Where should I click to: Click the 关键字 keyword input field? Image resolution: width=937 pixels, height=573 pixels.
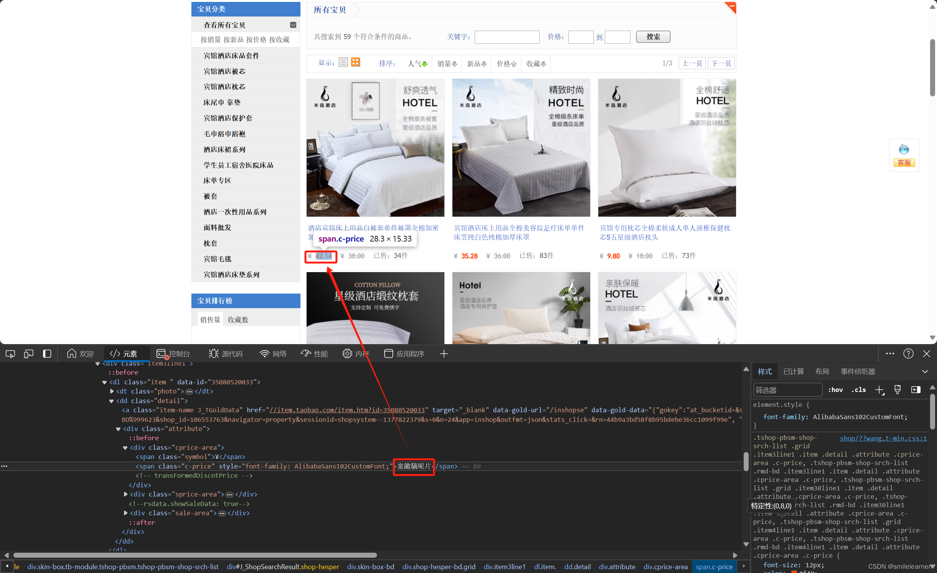pyautogui.click(x=507, y=37)
